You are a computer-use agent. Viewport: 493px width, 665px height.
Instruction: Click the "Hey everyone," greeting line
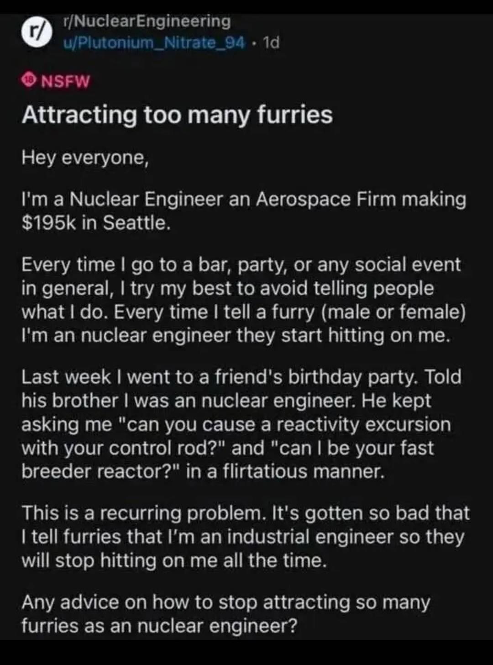[85, 158]
